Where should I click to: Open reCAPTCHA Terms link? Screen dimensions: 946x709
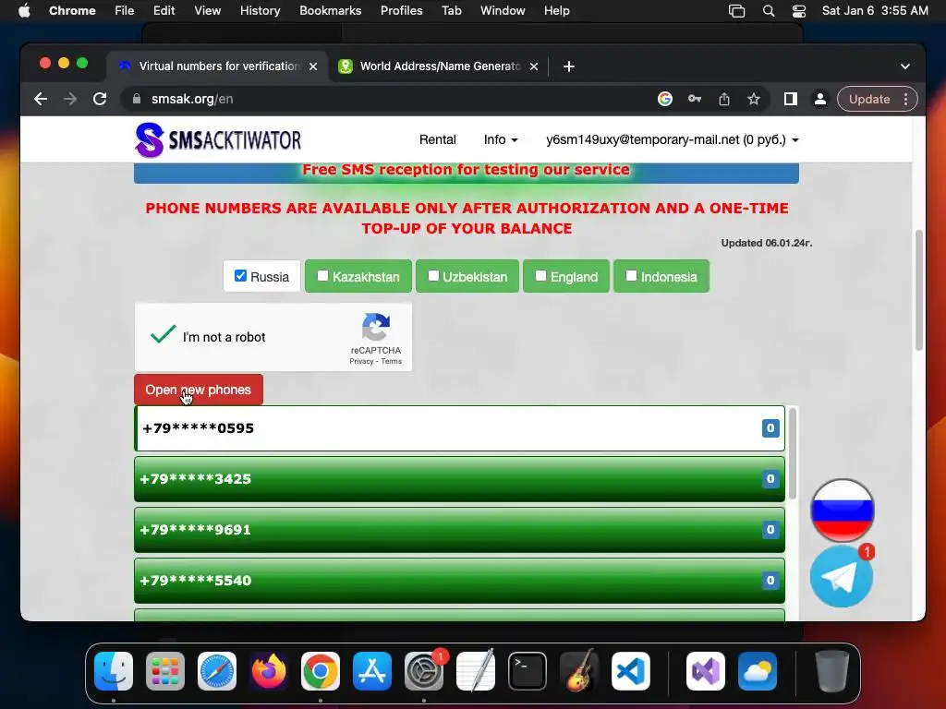point(391,361)
